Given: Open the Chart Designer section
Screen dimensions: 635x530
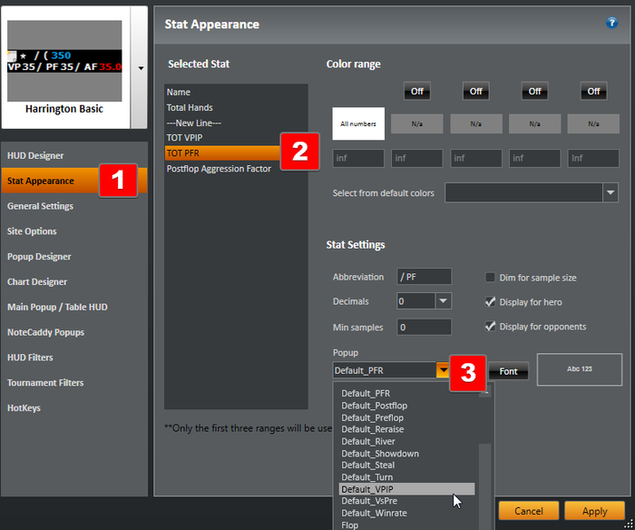Looking at the screenshot, I should click(37, 281).
